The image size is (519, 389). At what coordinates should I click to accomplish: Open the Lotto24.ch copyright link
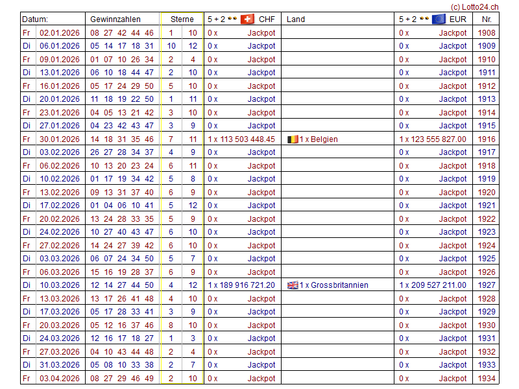tap(475, 6)
